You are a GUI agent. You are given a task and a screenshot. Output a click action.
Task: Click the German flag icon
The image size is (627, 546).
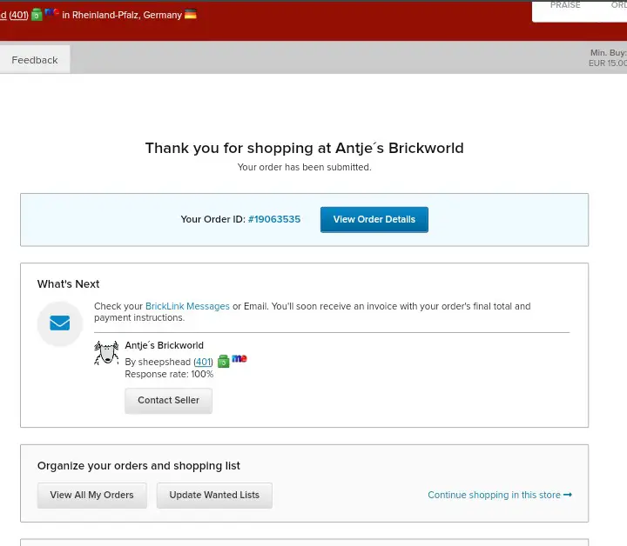coord(191,15)
